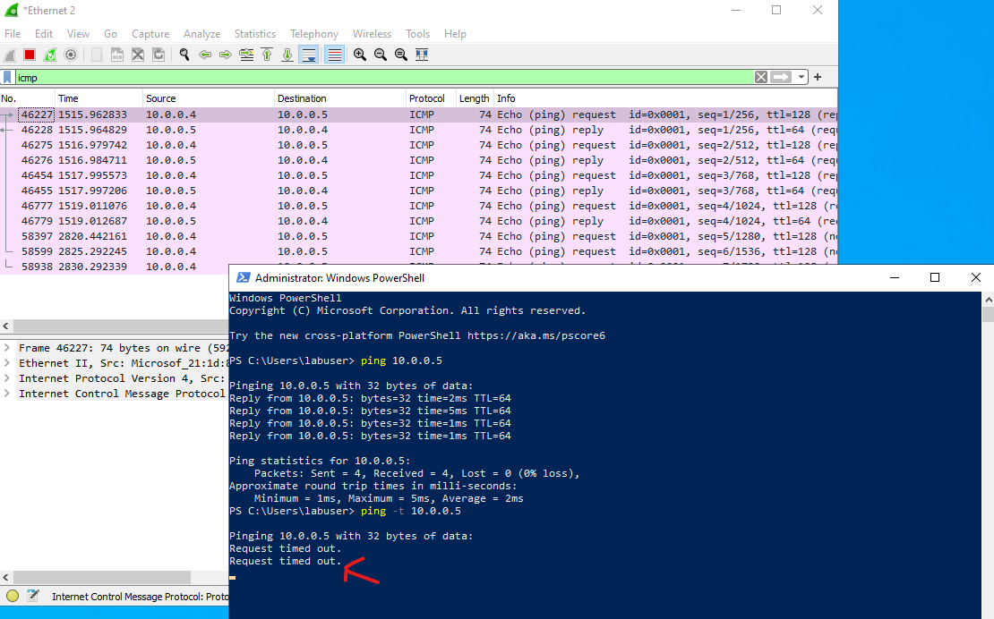Open the Statistics menu
Screen dimensions: 994x619
pos(255,34)
